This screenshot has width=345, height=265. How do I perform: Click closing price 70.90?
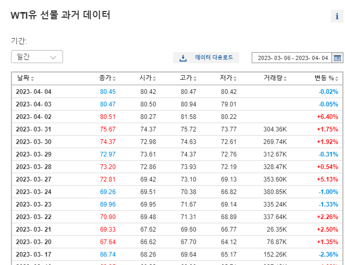tap(108, 217)
